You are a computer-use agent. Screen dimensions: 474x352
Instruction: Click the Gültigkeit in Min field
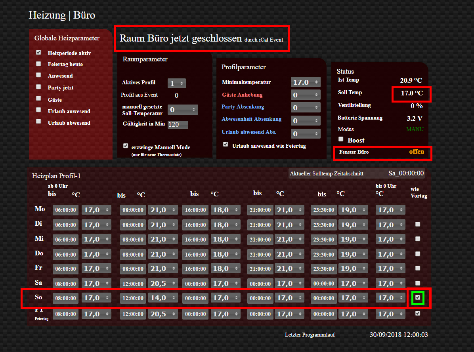[178, 124]
